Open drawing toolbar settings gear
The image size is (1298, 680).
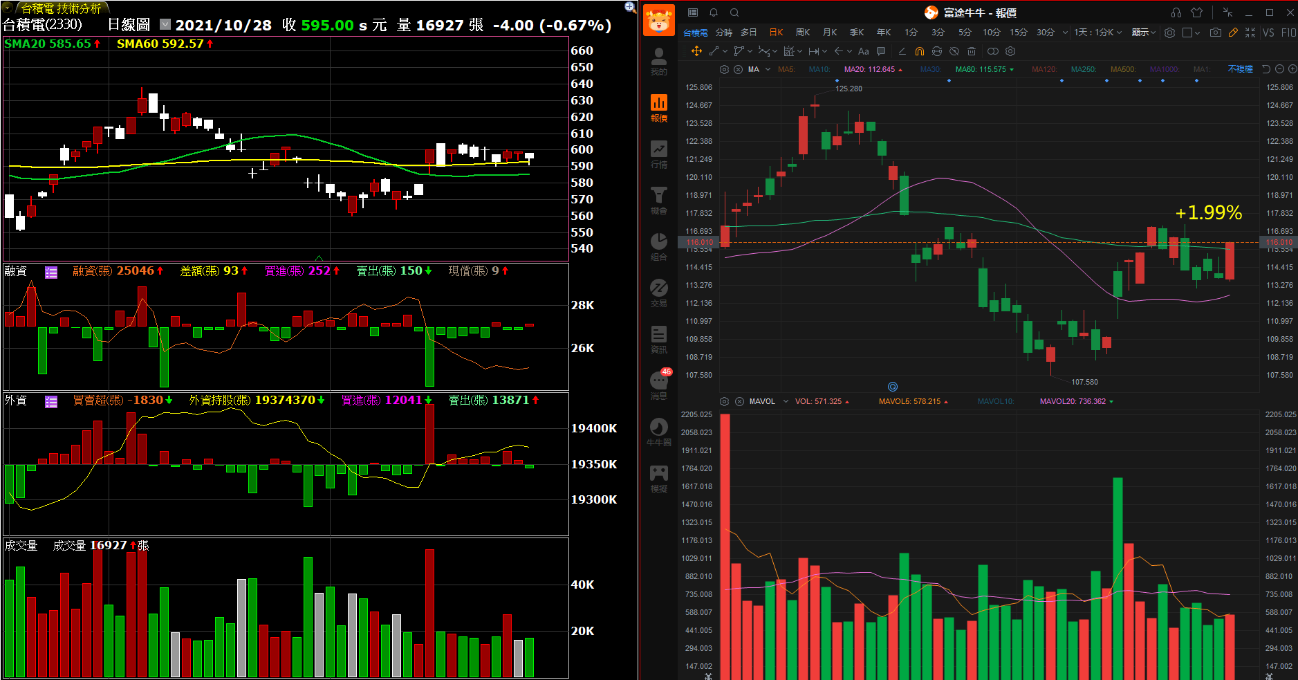(1010, 51)
